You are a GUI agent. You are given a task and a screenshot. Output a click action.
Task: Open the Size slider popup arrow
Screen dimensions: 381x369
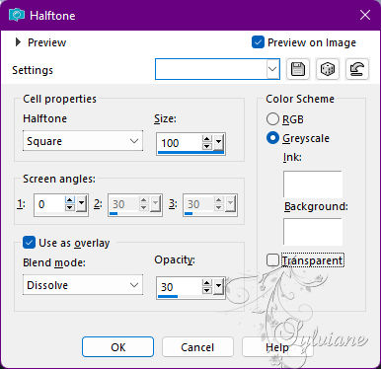(219, 143)
